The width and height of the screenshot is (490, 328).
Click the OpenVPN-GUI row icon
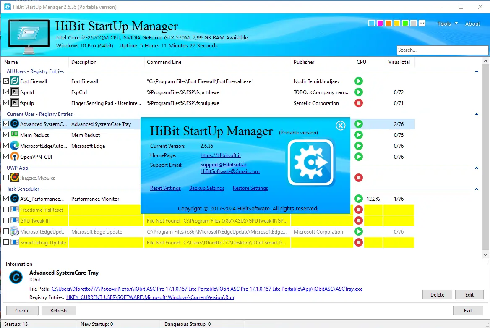click(15, 157)
